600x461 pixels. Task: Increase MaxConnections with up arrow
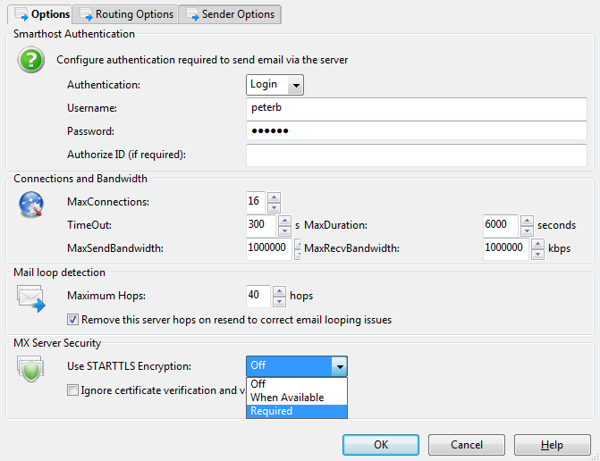(274, 197)
